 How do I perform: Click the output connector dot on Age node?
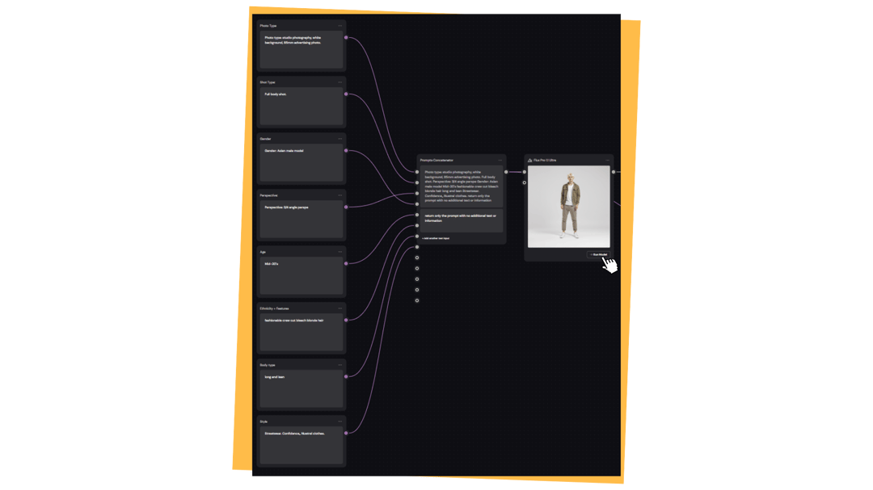[345, 262]
